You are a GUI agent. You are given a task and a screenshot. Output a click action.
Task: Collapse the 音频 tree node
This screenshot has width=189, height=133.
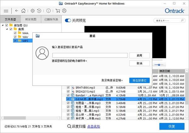(x=7, y=29)
